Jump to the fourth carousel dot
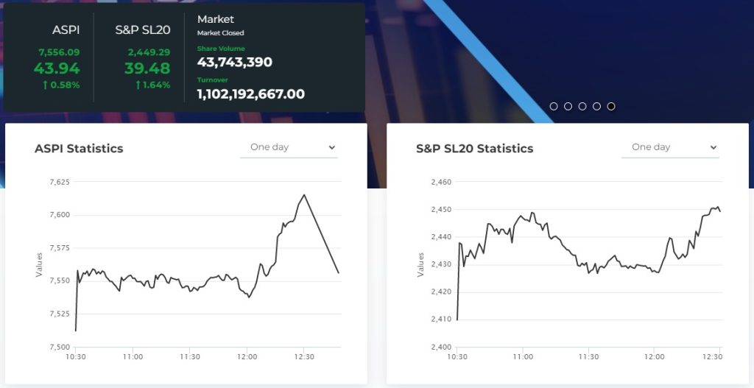 596,106
